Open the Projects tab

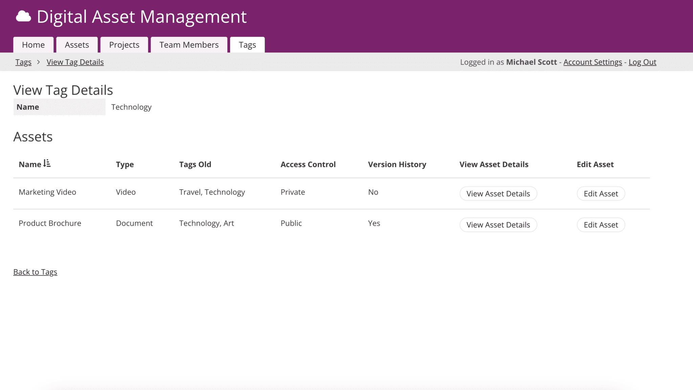click(x=124, y=44)
